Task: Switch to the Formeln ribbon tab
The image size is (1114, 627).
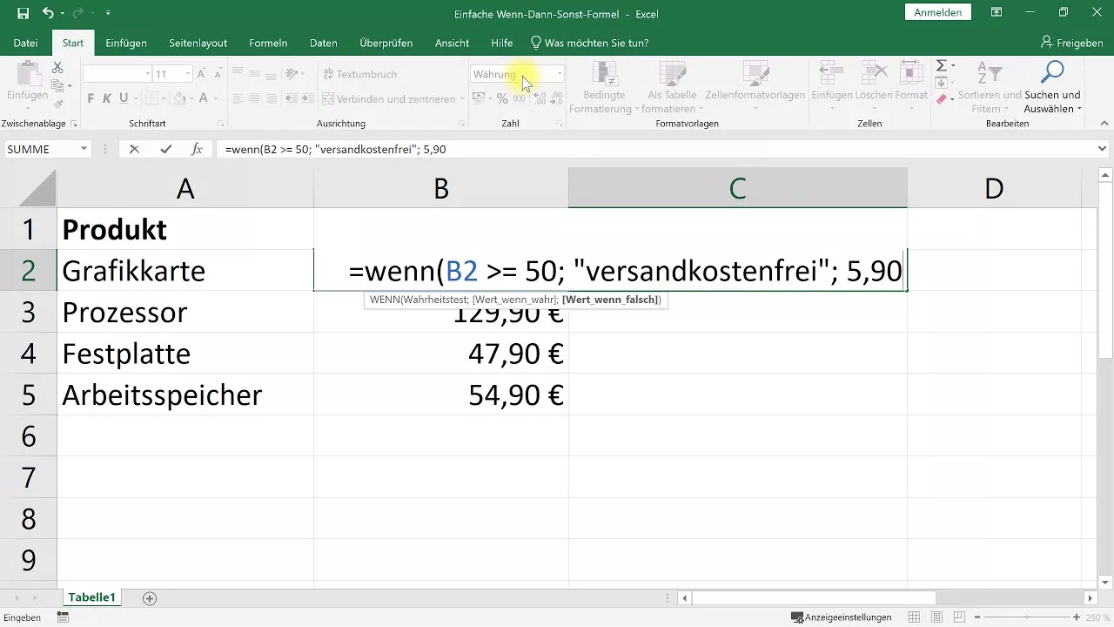Action: [267, 42]
